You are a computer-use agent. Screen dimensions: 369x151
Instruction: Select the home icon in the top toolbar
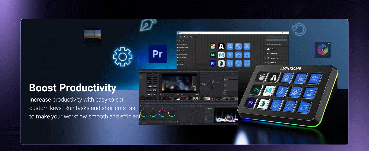[x=181, y=37]
